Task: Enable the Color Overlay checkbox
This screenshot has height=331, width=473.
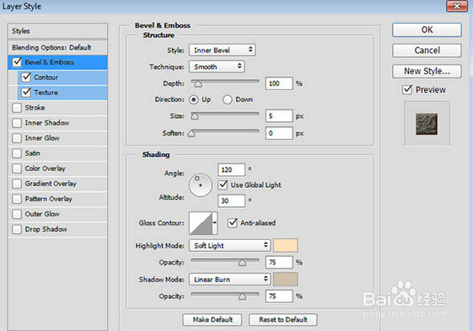Action: click(x=17, y=168)
